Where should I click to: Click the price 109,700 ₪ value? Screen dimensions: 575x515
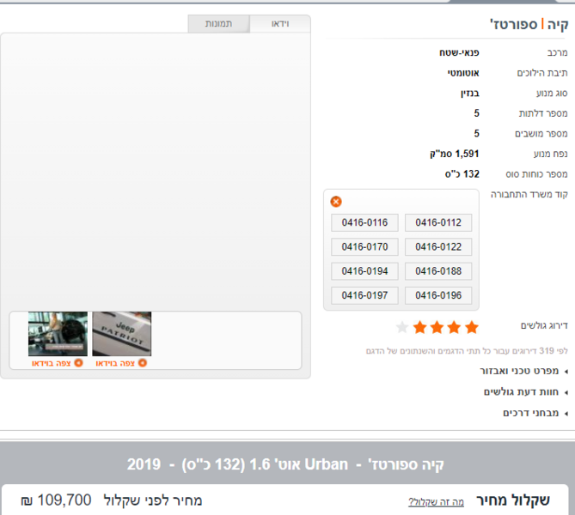[x=56, y=500]
